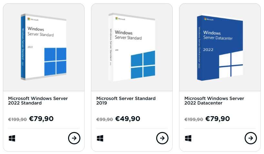Click crossed-out €199,90 price on 2022 Standard
Screen dimensions: 264x154
pos(17,119)
